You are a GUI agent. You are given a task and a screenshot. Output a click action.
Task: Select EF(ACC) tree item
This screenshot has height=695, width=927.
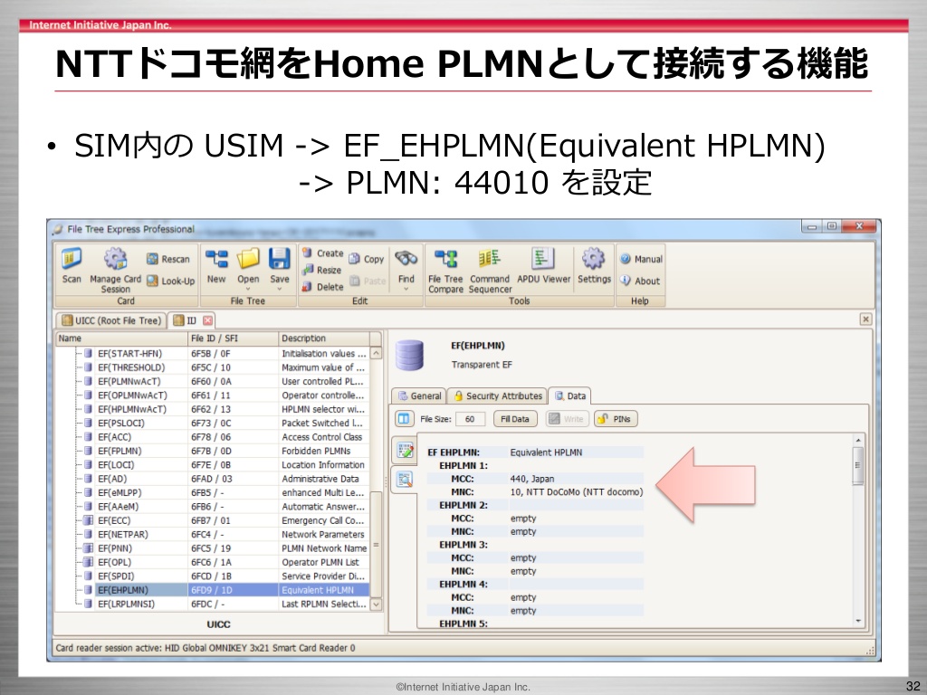(115, 437)
